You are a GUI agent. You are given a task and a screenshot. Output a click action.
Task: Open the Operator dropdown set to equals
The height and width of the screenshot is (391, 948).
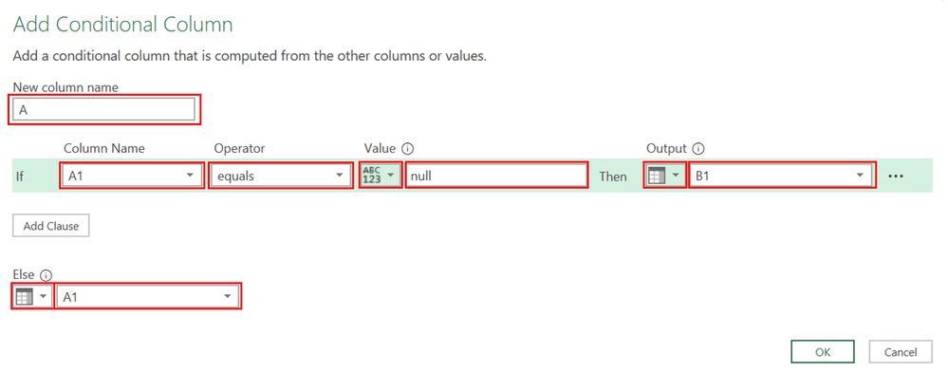[x=341, y=176]
